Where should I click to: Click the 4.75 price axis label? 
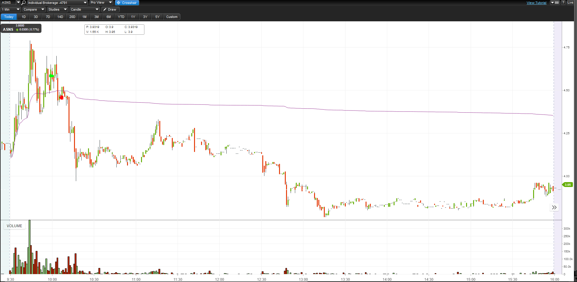pyautogui.click(x=566, y=47)
